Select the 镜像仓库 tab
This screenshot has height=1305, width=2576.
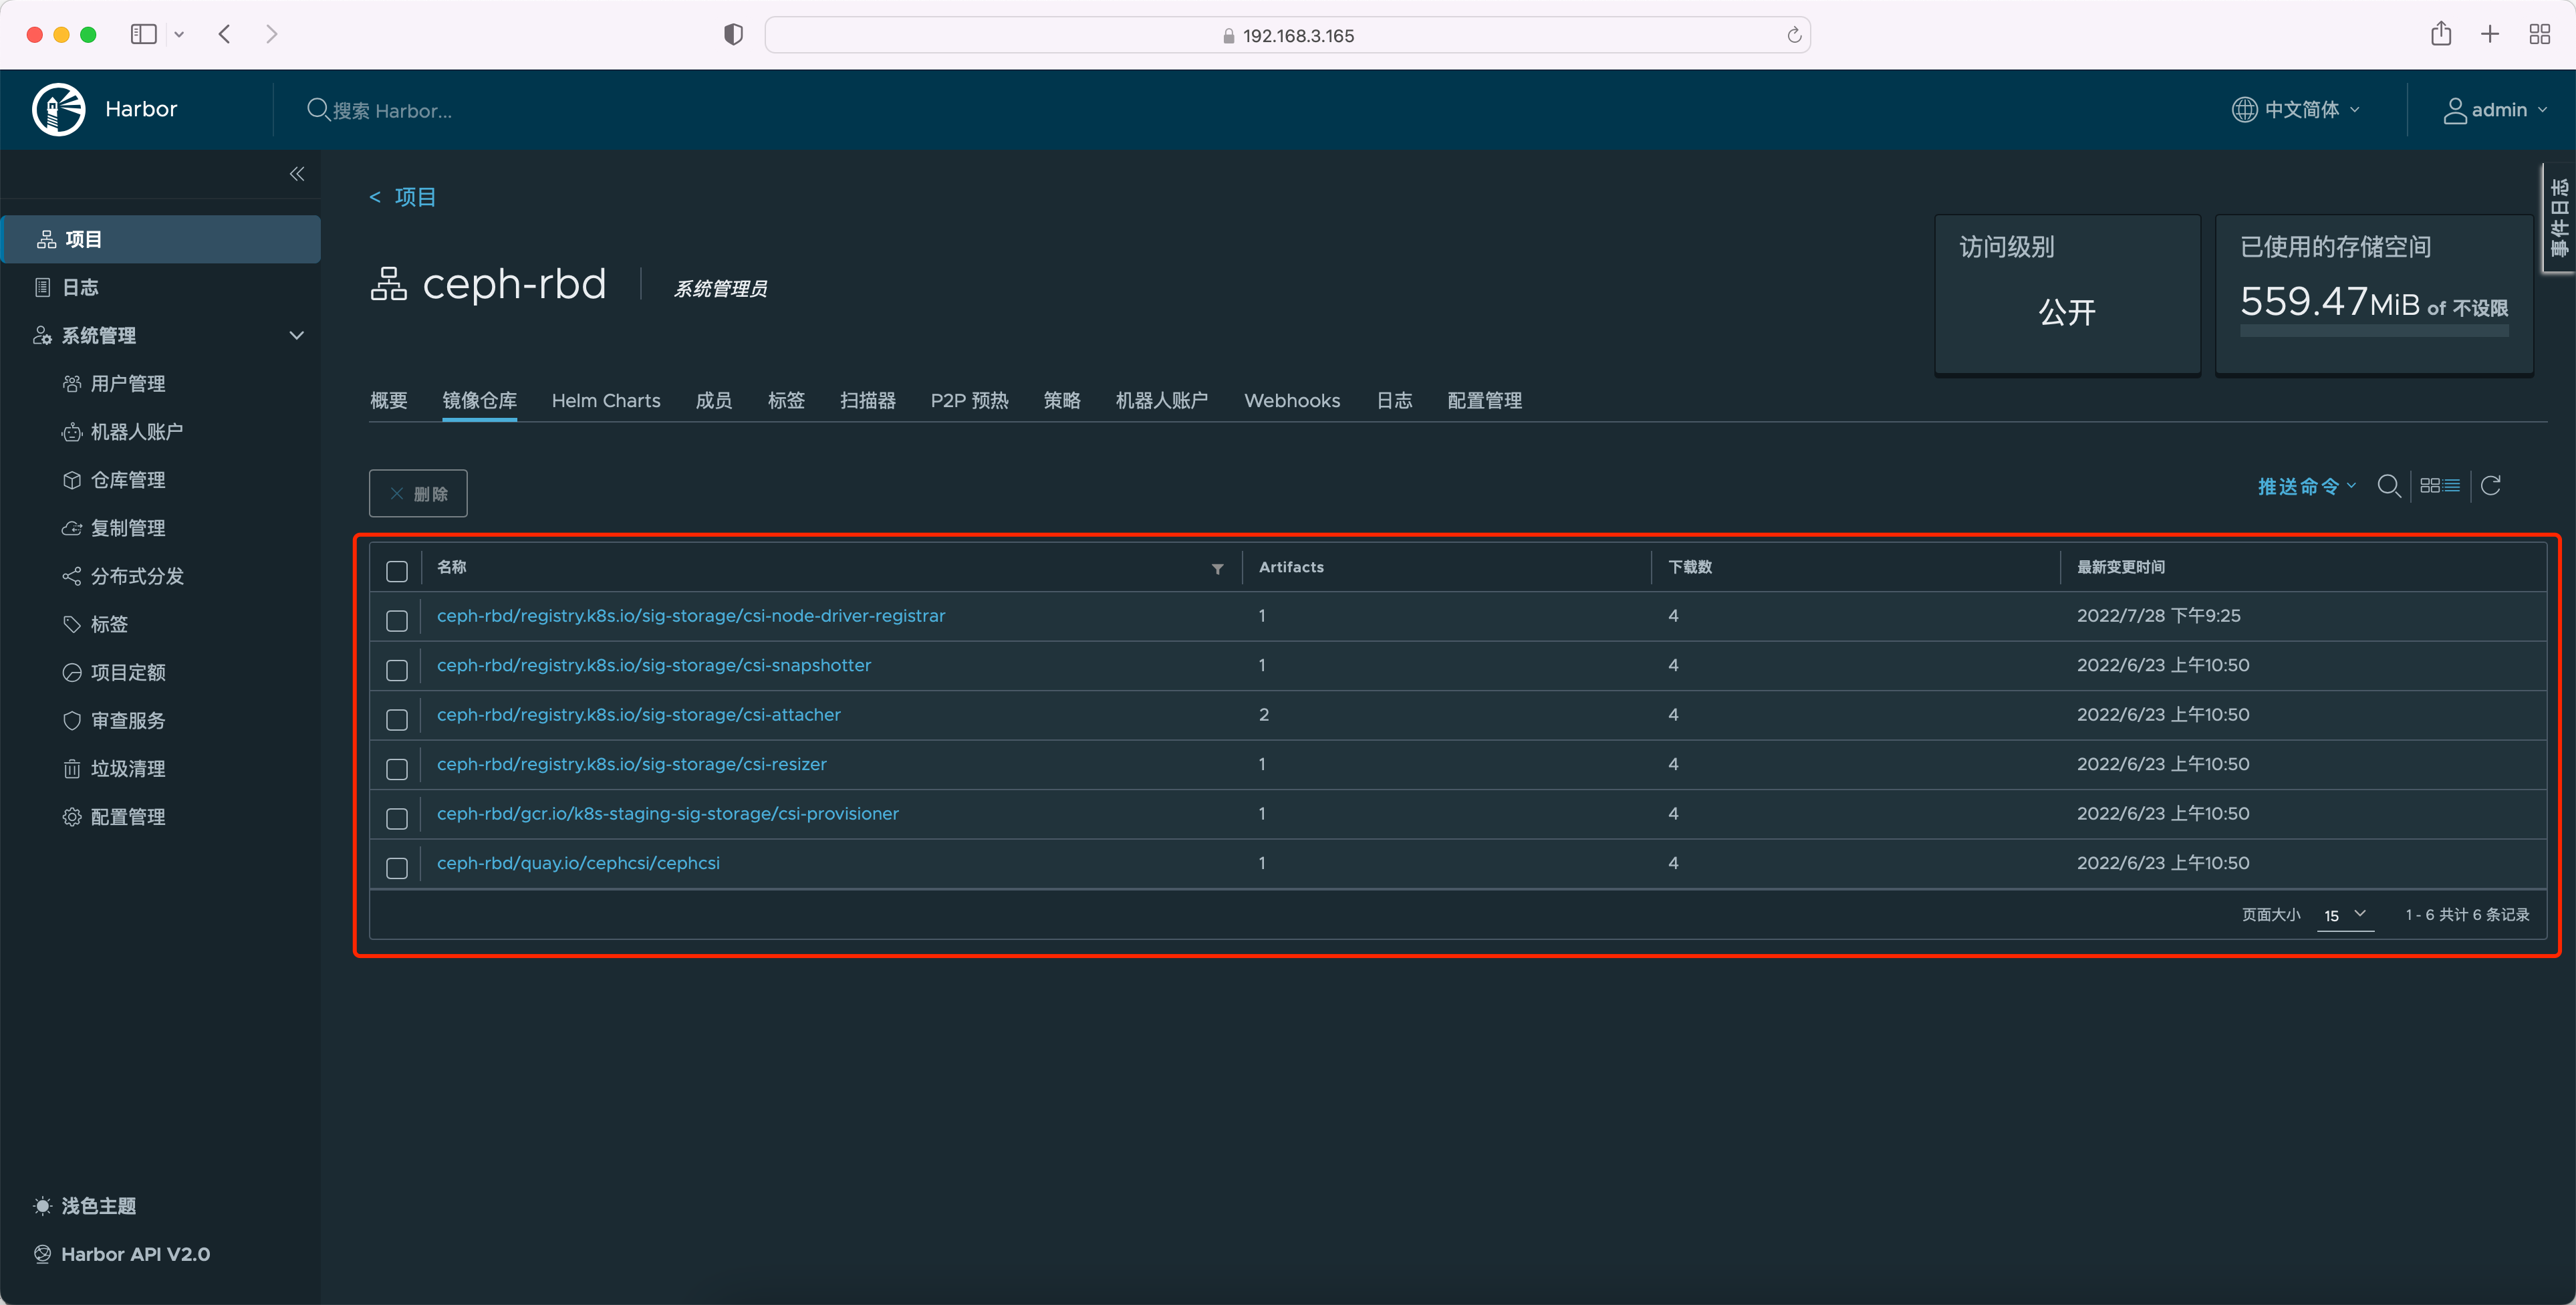pos(479,400)
